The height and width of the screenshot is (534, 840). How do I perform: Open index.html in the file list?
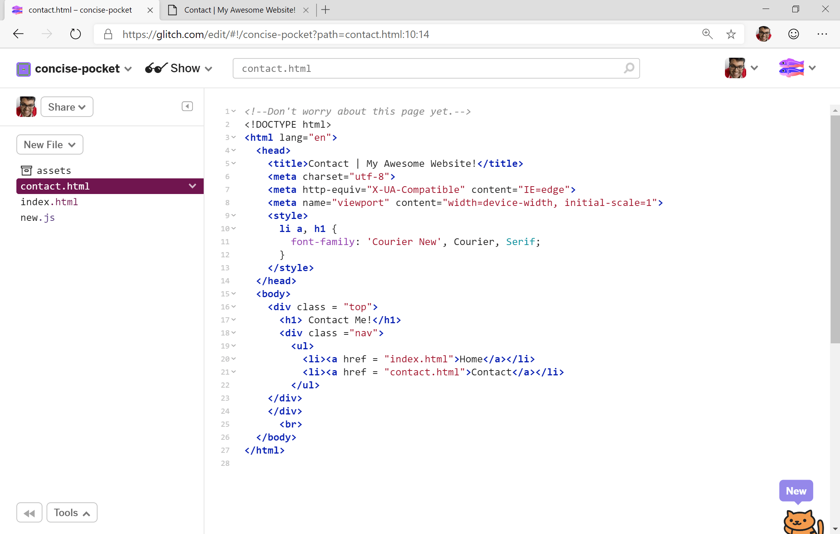[49, 202]
